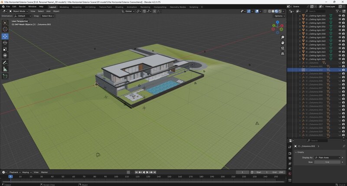
Task: Click the zoom magnifier icon in viewport
Action: (x=282, y=37)
